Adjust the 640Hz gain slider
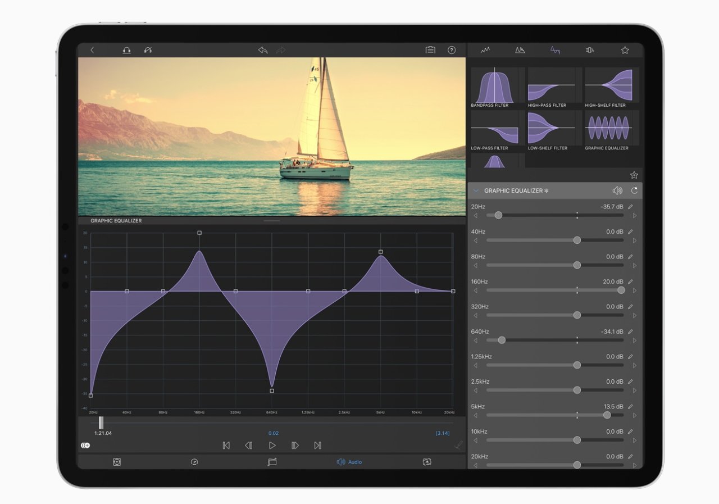Viewport: 719px width, 504px height. 502,340
